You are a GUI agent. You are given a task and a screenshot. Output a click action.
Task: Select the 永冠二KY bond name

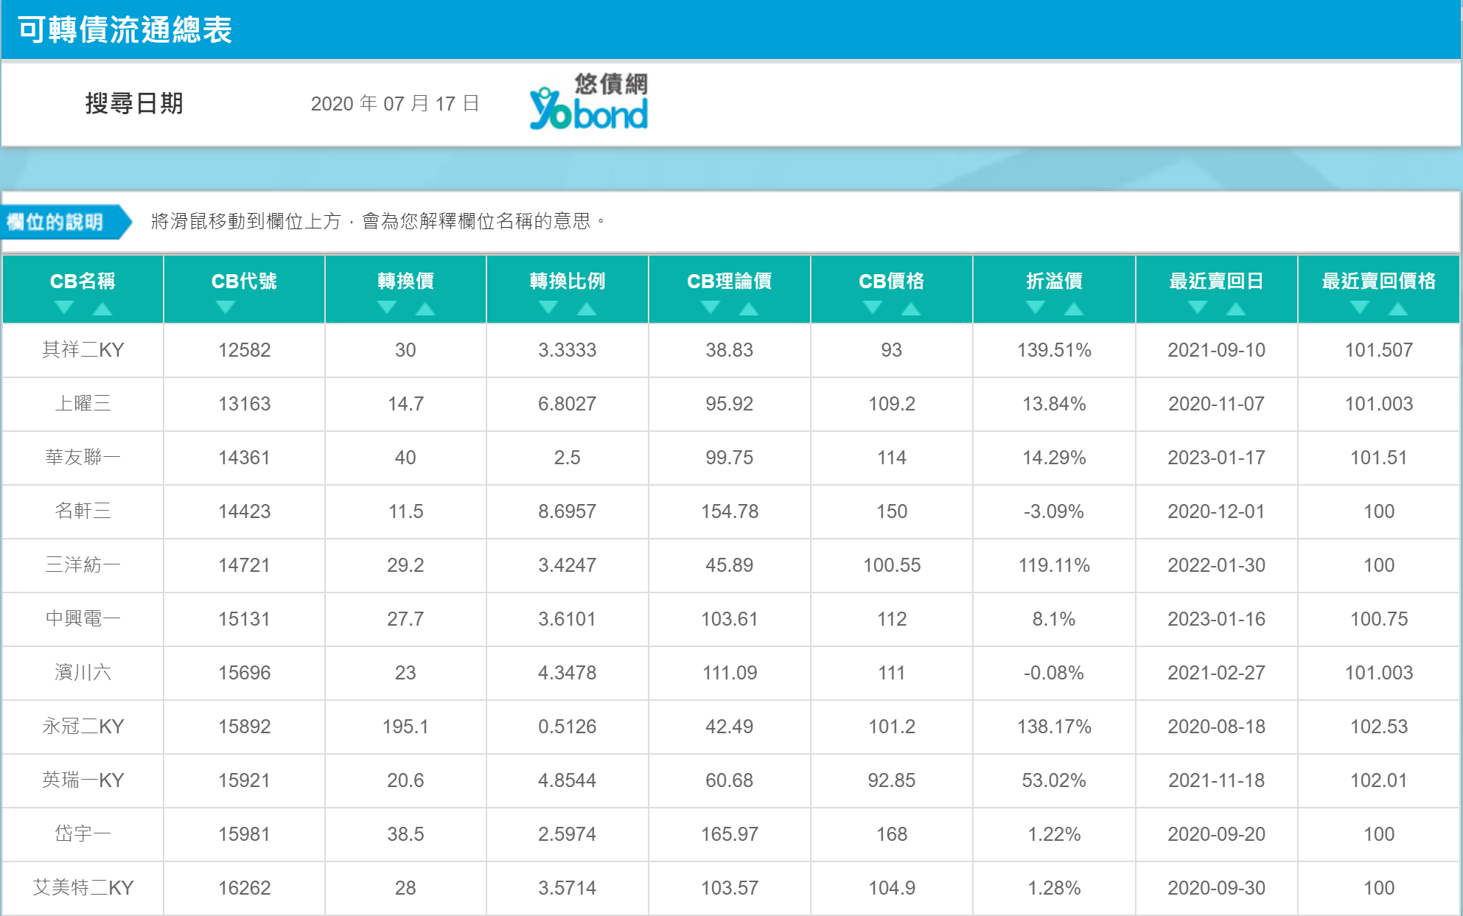[x=83, y=726]
